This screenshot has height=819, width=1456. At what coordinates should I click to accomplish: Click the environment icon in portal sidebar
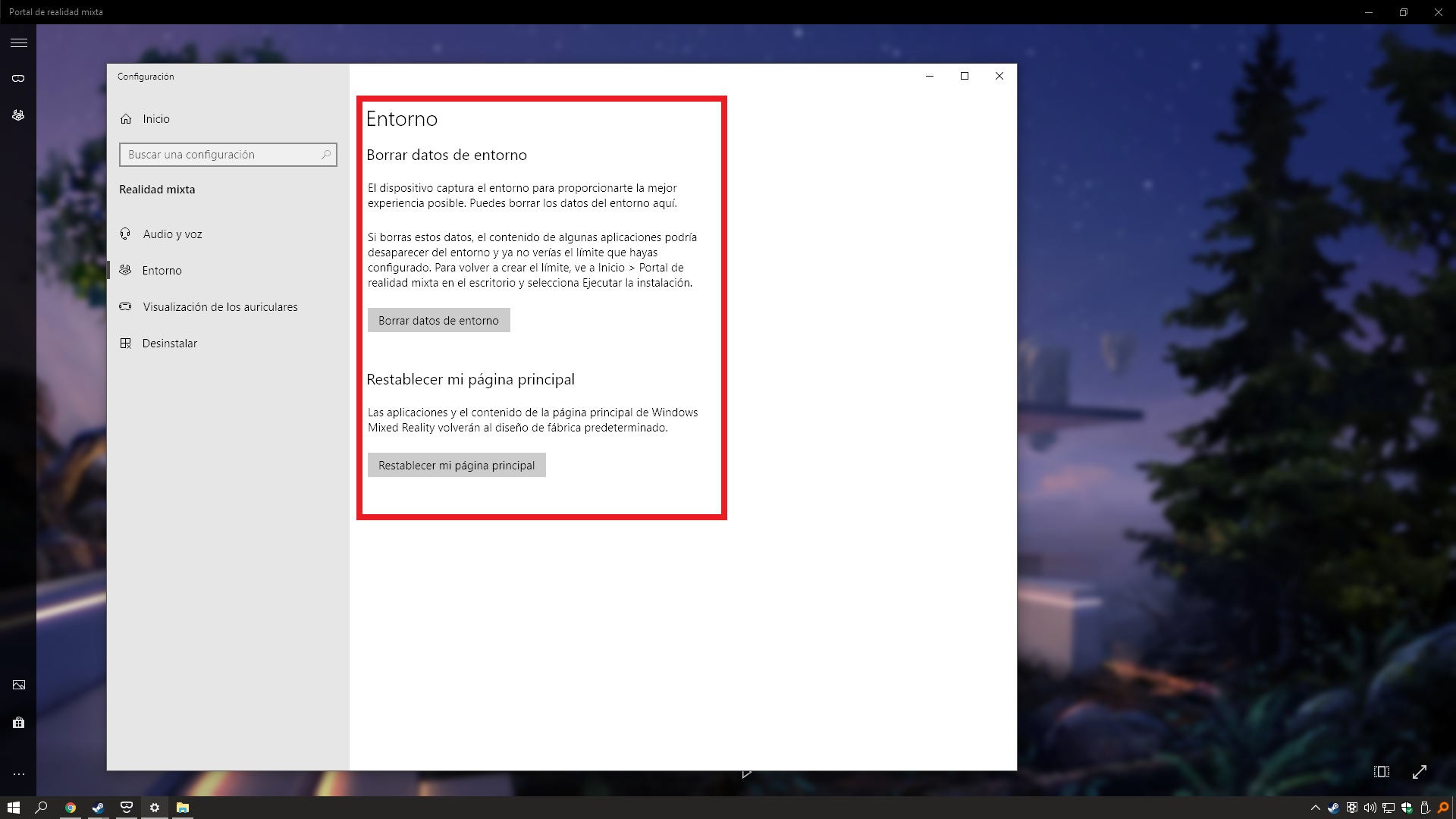(x=18, y=115)
